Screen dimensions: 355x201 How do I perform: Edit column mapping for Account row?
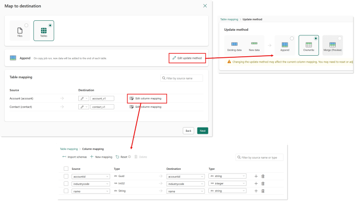coord(146,98)
